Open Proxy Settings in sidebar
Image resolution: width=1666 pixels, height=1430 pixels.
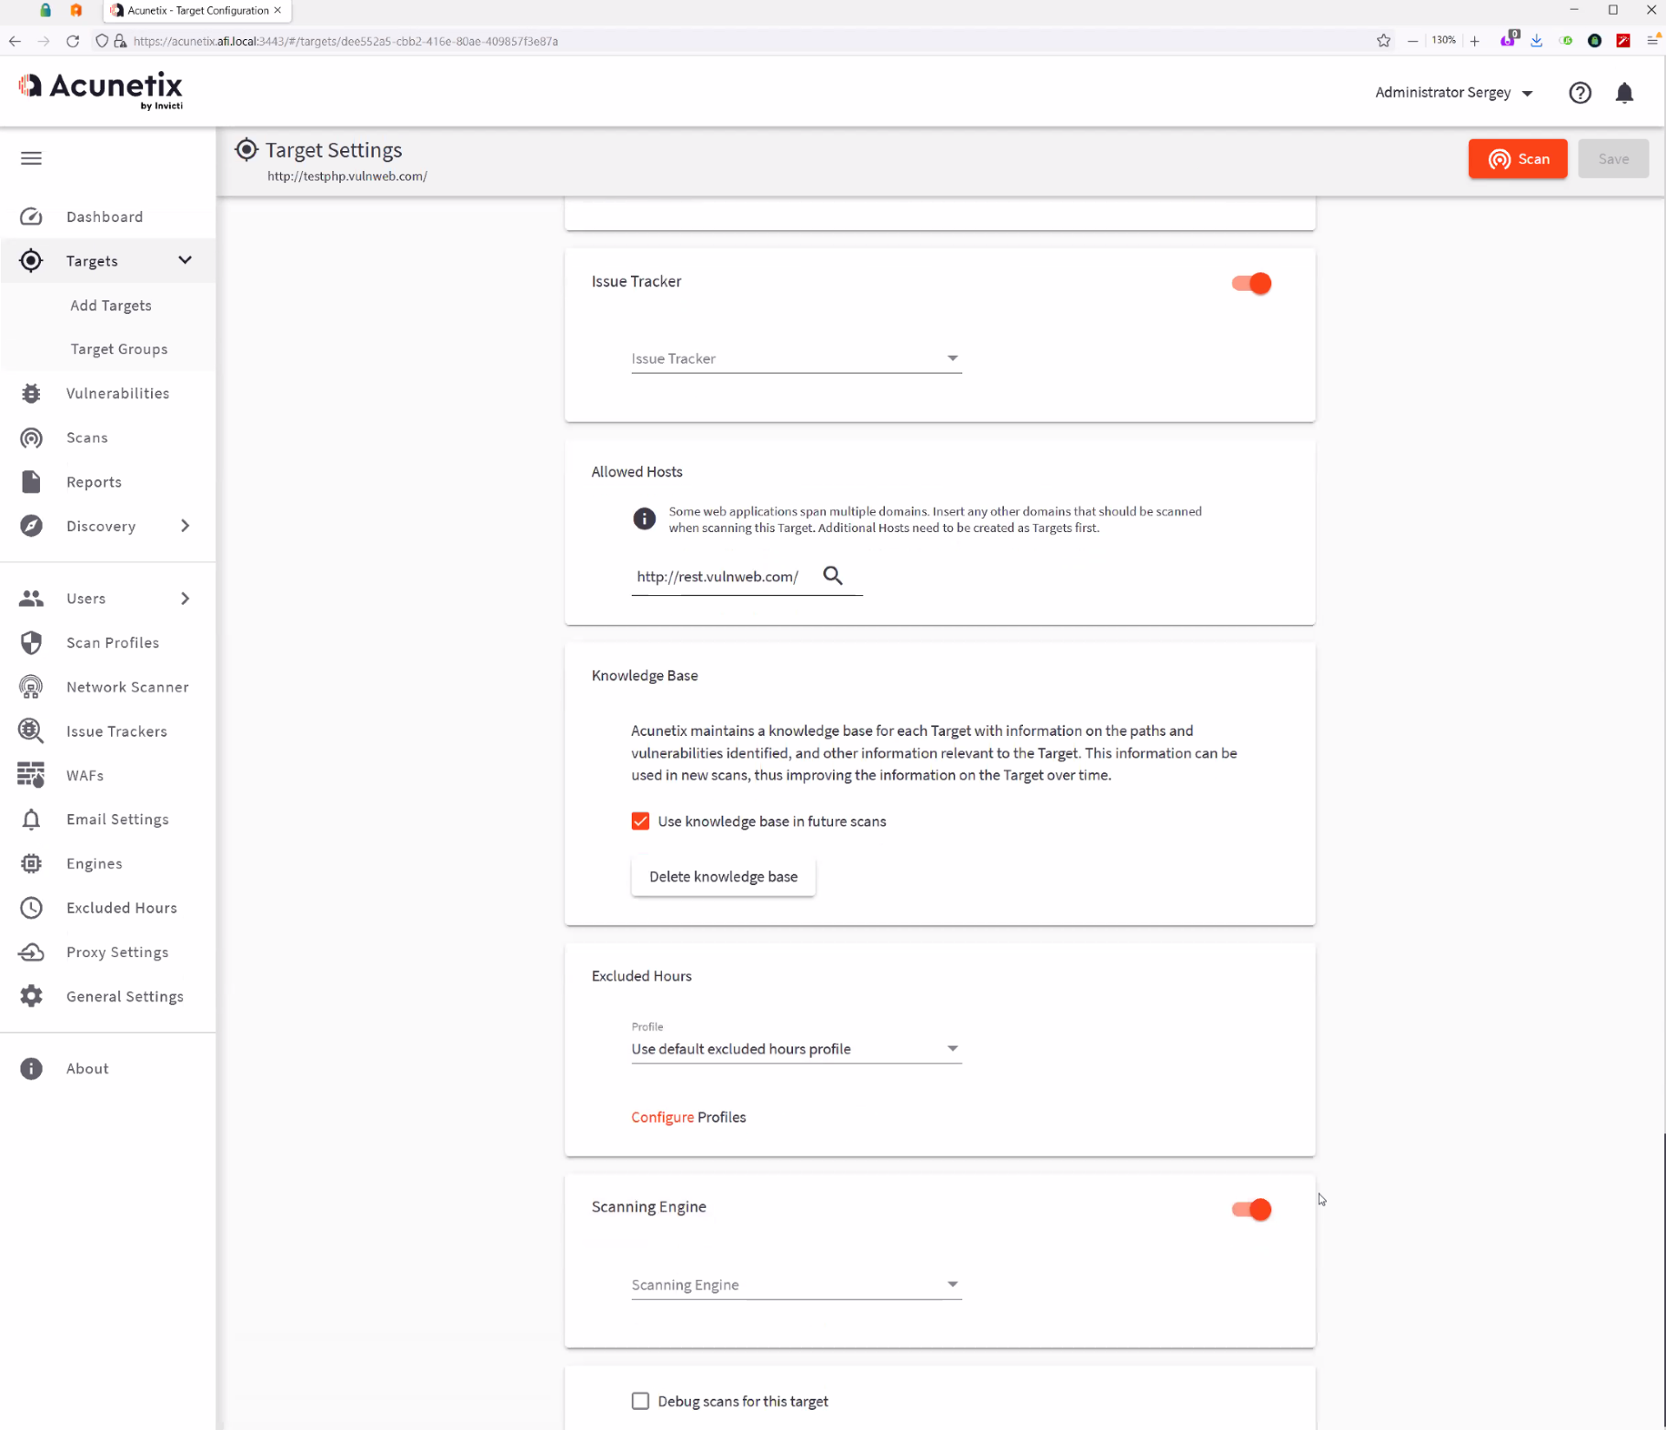[117, 952]
